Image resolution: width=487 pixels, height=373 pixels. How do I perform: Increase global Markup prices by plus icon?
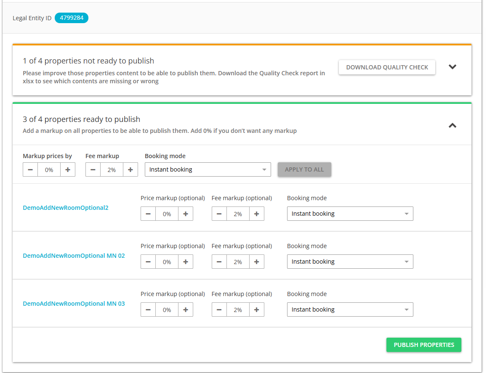pos(68,170)
